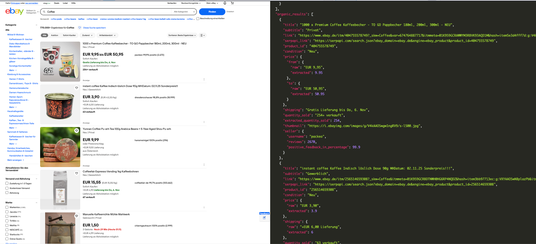Click related search 'coffee pods'
Viewport: 536px width, 244px height.
coord(56,19)
